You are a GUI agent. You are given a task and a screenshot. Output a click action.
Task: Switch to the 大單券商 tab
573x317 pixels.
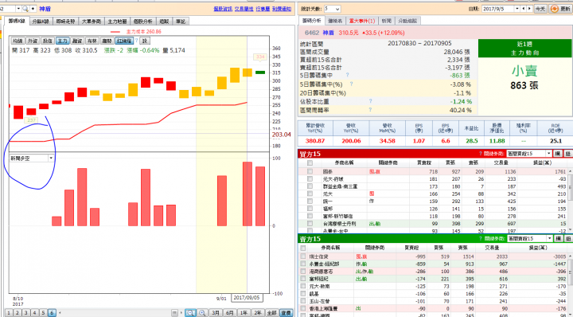tap(91, 22)
